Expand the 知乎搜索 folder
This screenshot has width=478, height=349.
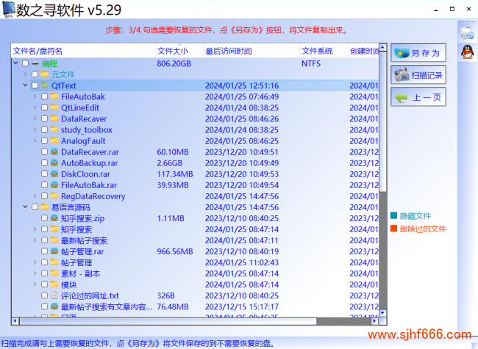(35, 229)
